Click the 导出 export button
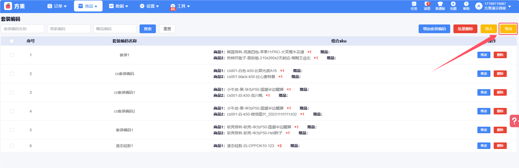Screen dimensions: 519x168 (x=508, y=29)
